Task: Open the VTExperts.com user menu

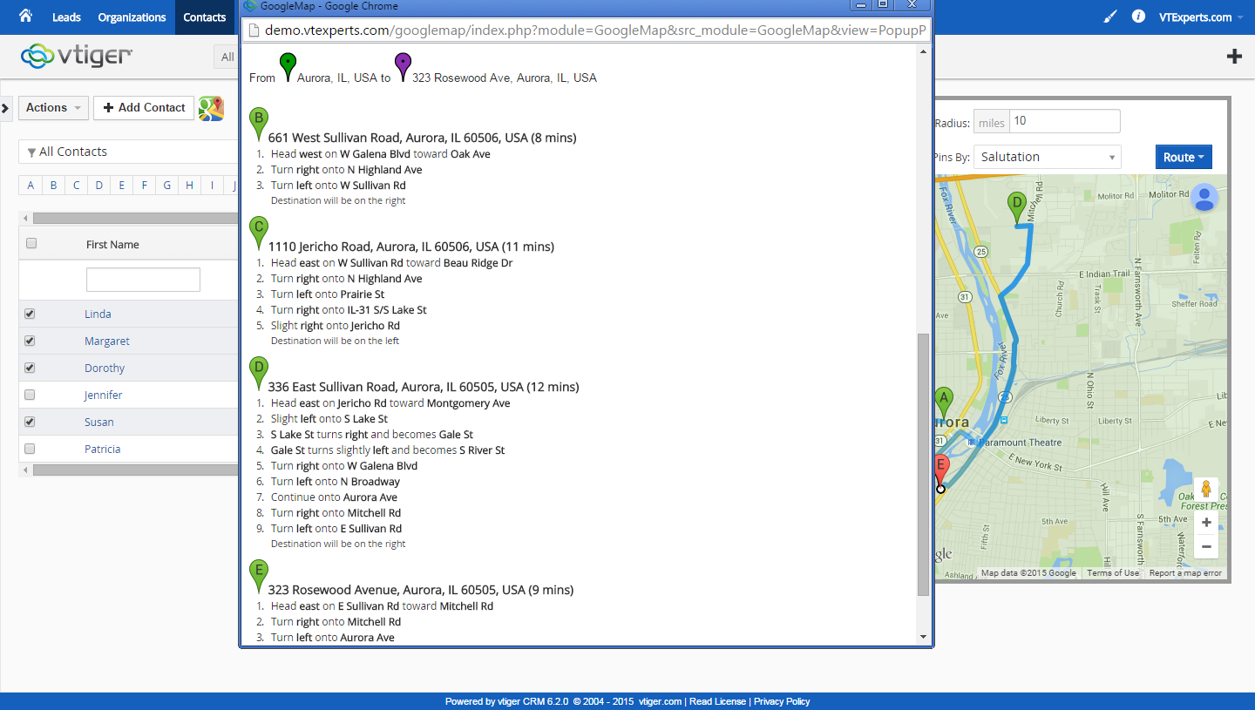Action: click(1200, 17)
